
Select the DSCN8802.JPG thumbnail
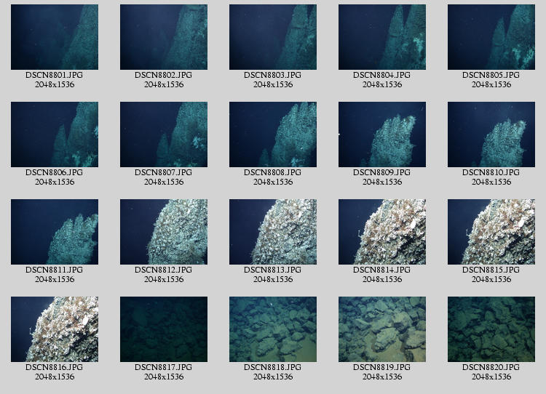tap(163, 37)
